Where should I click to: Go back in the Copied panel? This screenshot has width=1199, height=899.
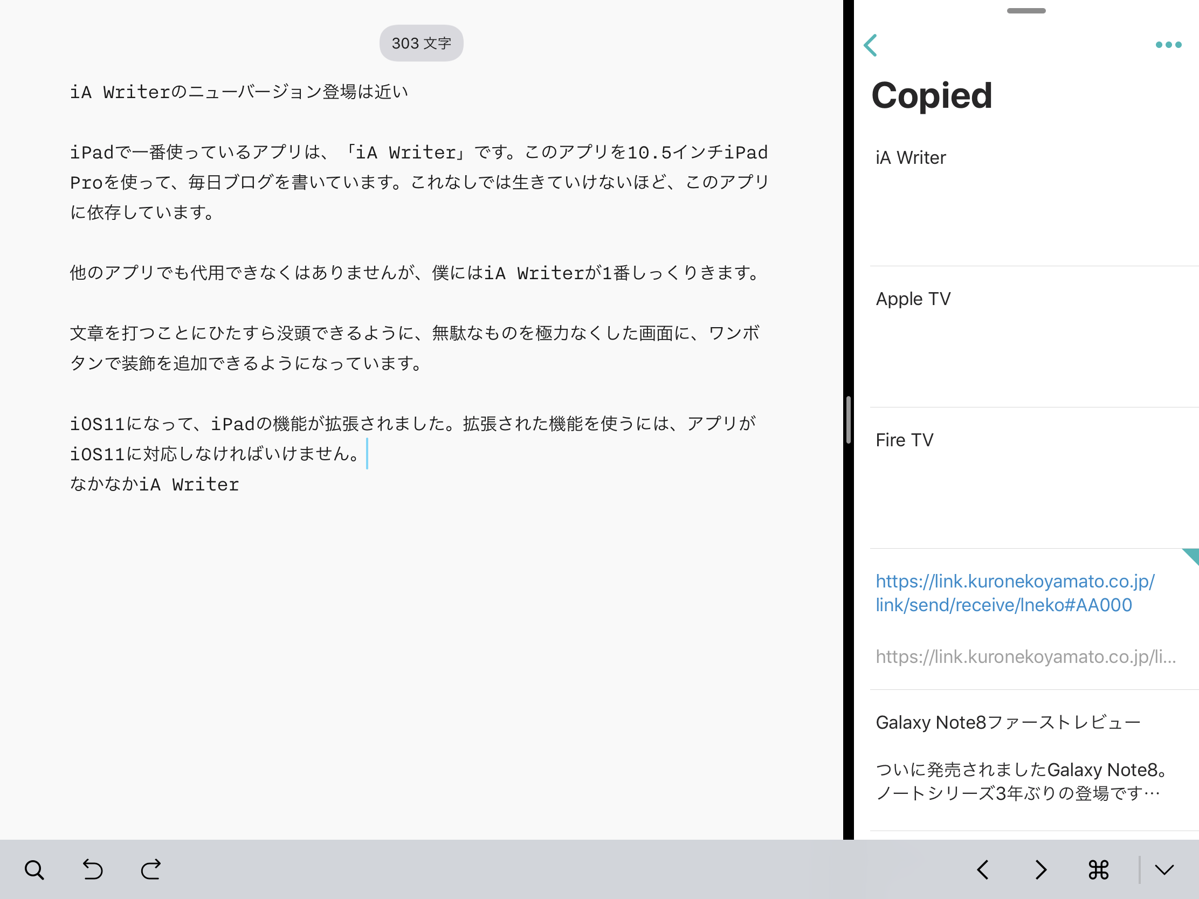point(871,45)
